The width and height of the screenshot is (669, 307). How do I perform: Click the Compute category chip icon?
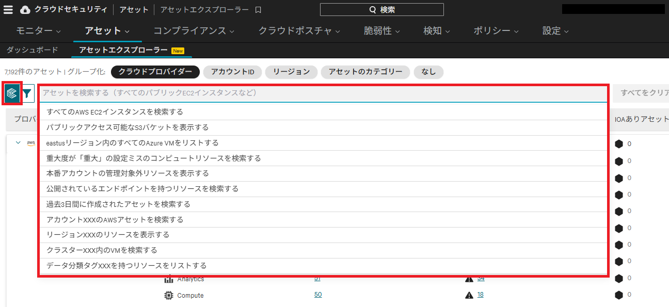pyautogui.click(x=168, y=296)
